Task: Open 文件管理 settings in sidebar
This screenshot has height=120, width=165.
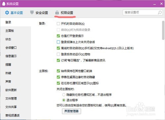Action: [x=16, y=99]
